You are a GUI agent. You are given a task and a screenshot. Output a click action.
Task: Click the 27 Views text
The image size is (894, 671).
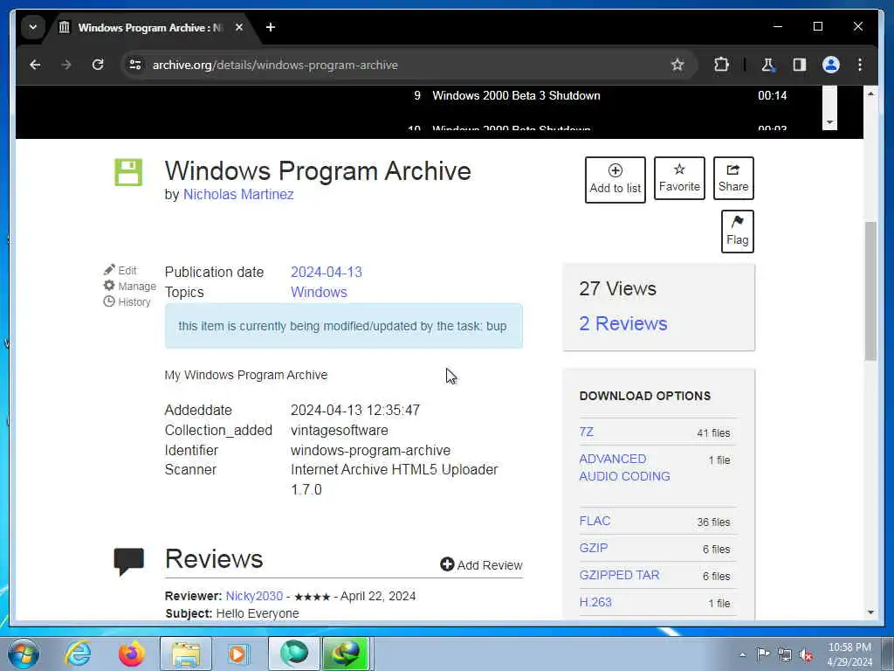click(x=617, y=288)
